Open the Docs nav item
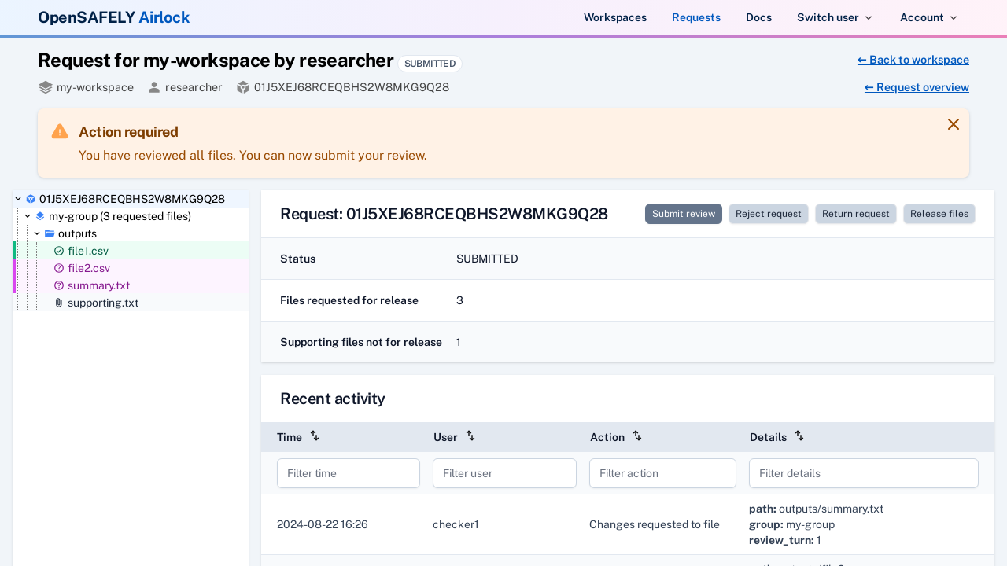 (x=758, y=17)
